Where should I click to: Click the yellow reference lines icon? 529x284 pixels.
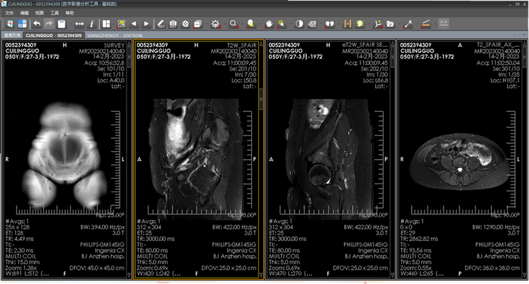(360, 24)
